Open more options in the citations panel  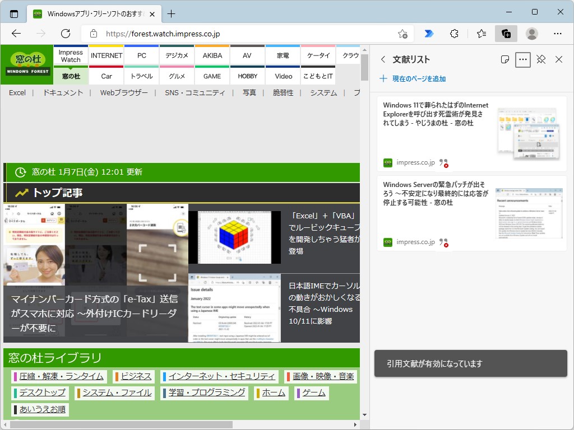pyautogui.click(x=522, y=59)
